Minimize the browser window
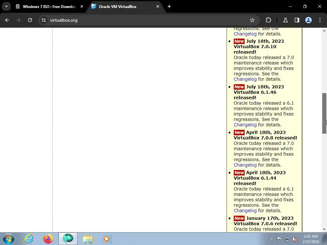The height and width of the screenshot is (245, 327). coord(290,6)
